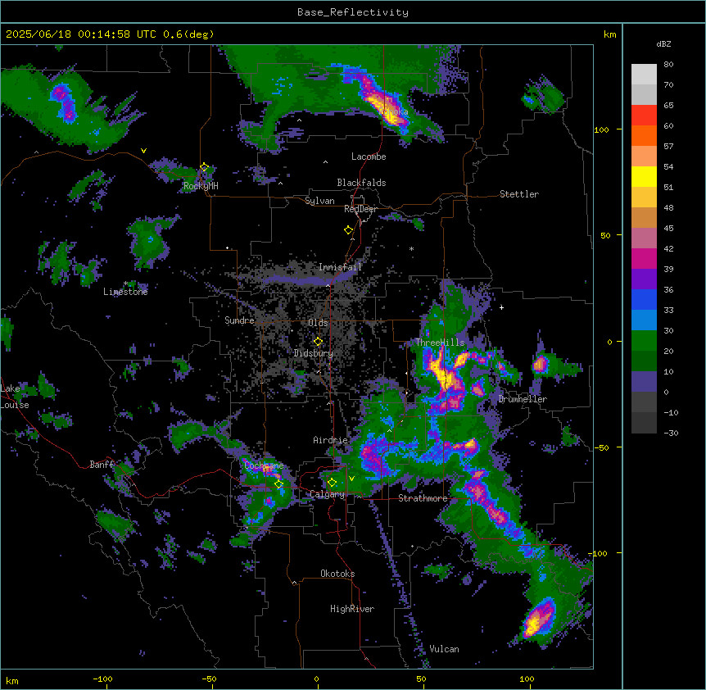Click the dark gray -30 to -10 dBZ swatch
The image size is (706, 690).
click(x=644, y=423)
